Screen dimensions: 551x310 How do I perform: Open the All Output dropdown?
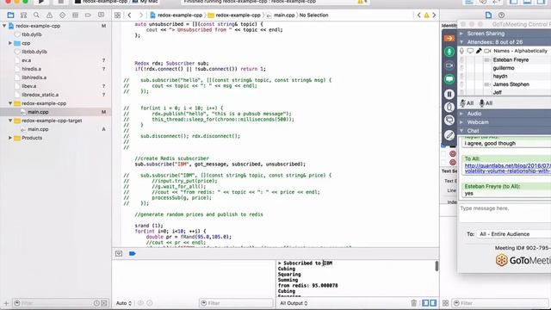pyautogui.click(x=294, y=303)
